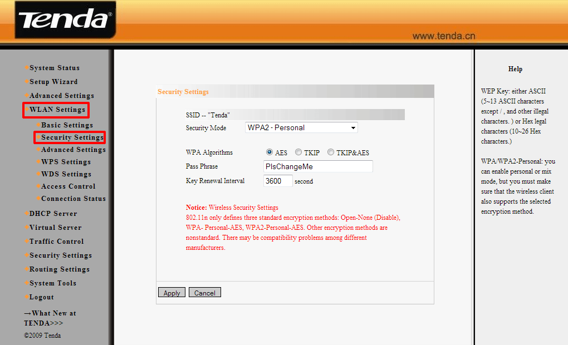This screenshot has height=345, width=568.
Task: Select the TKIP&AES radio button
Action: 331,152
